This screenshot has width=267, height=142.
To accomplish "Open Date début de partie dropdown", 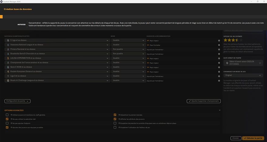I will (243, 63).
